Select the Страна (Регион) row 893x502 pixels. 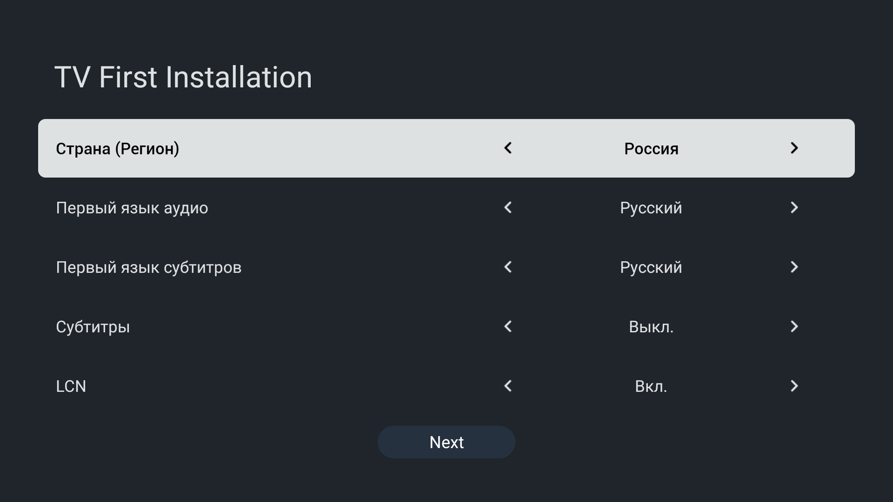coord(118,149)
